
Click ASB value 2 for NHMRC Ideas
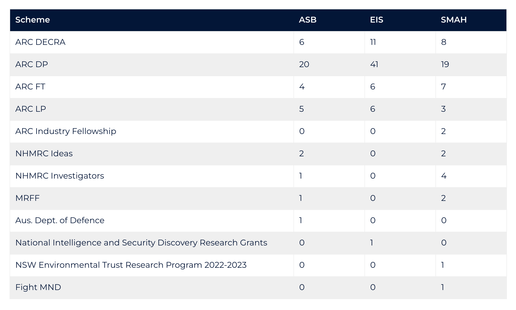pos(302,153)
